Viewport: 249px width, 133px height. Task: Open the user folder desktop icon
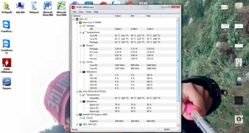coord(6,7)
